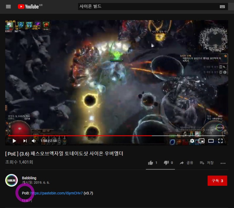Expand description with 더보기
Image resolution: width=234 pixels, height=208 pixels.
(27, 200)
